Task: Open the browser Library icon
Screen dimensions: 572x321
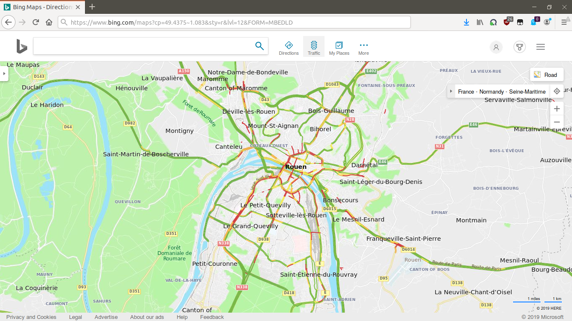Action: (x=480, y=22)
